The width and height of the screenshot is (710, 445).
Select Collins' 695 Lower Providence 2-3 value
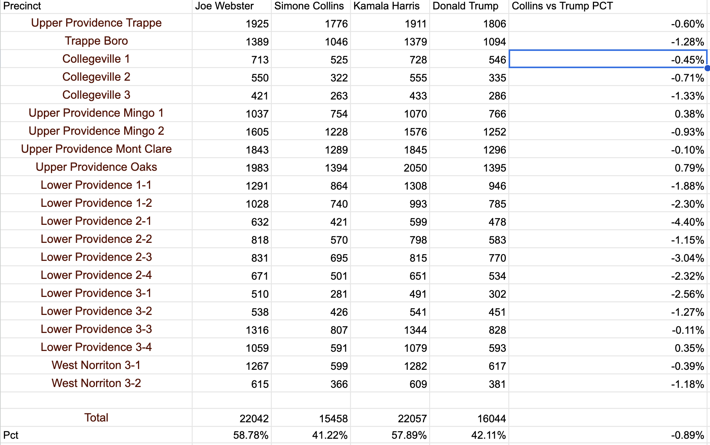tap(311, 257)
